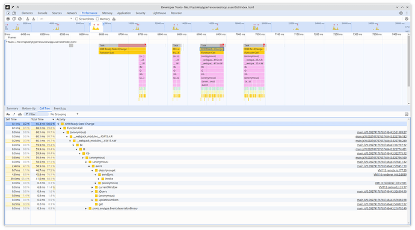Expand proto.anytype.Event.deserializeBinary row
Viewport: 415px width, 230px height.
coord(86,208)
